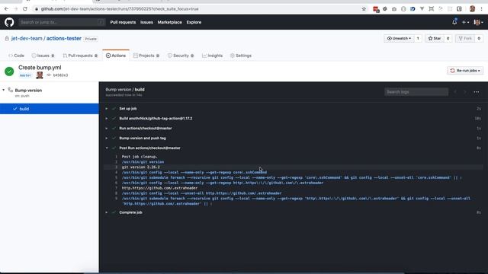Click the master branch label

25,75
